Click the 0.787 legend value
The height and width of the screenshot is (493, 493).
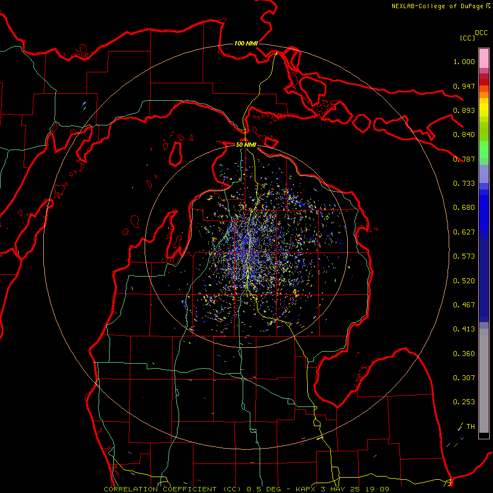click(464, 159)
